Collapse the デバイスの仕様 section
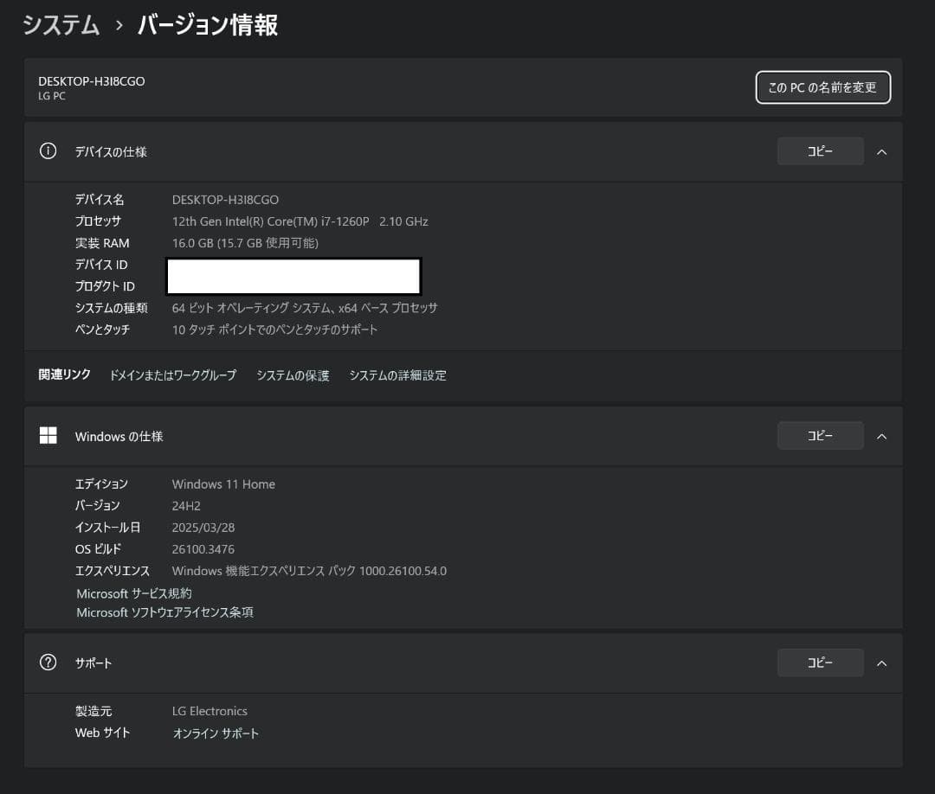935x794 pixels. (x=881, y=151)
